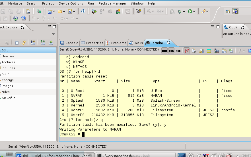This screenshot has width=251, height=157.
Task: Click the JTAG flash programming icon
Action: point(118,11)
